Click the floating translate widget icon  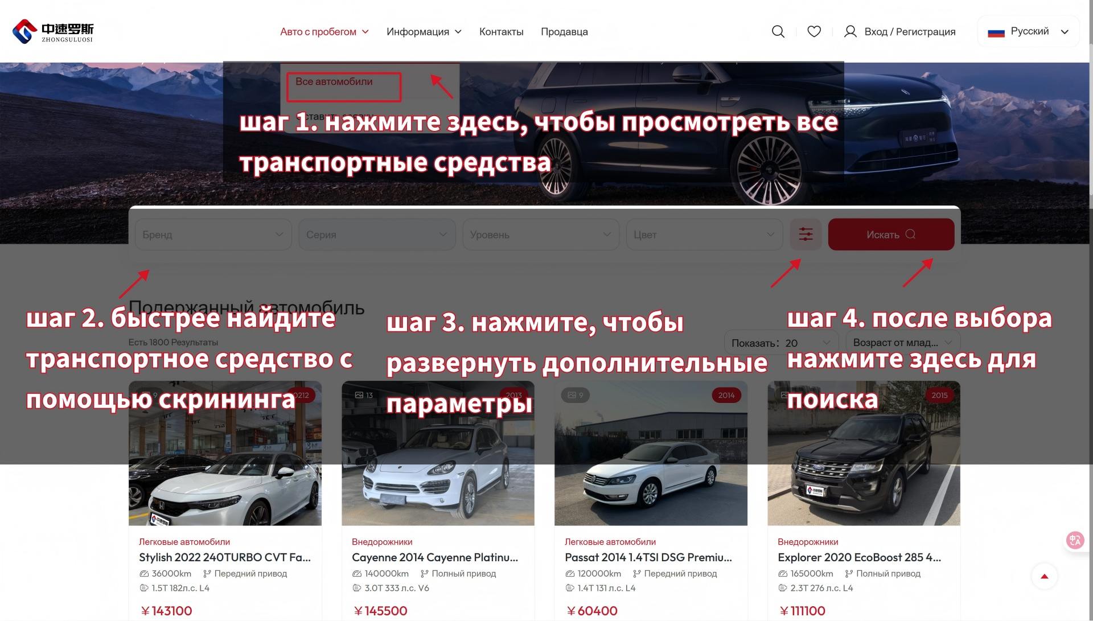coord(1074,540)
